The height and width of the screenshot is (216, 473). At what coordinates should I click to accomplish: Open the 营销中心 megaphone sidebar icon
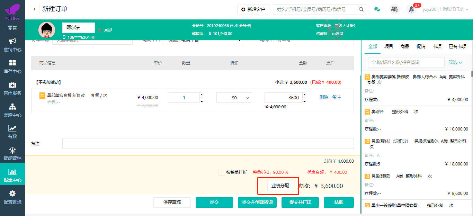click(12, 41)
